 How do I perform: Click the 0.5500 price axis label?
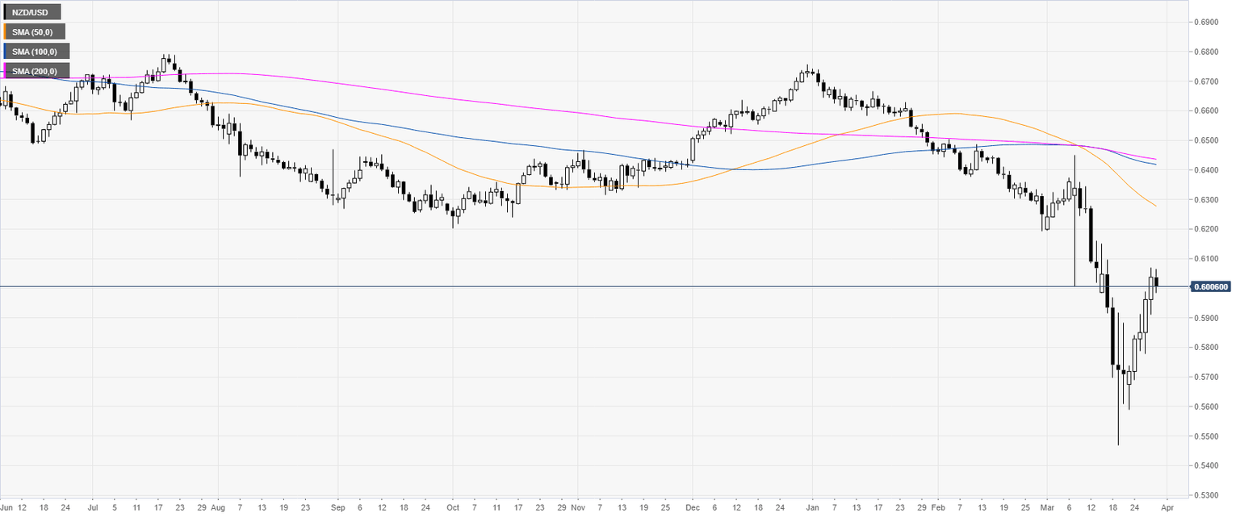click(1207, 436)
